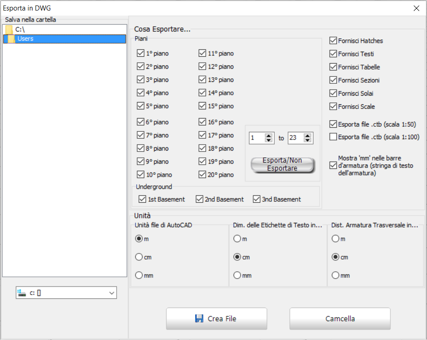Select mm for Unità file di AutoCAD
Screen dimensions: 427x340
tap(139, 275)
